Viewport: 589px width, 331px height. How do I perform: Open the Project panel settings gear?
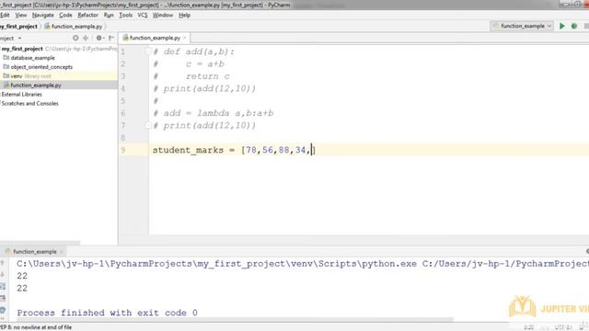pos(99,38)
